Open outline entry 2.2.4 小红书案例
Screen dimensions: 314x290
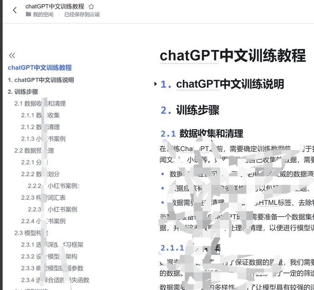(44, 221)
